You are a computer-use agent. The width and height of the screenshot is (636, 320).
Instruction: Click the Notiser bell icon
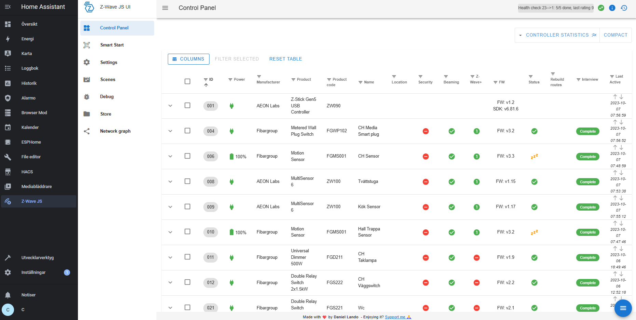pos(8,295)
